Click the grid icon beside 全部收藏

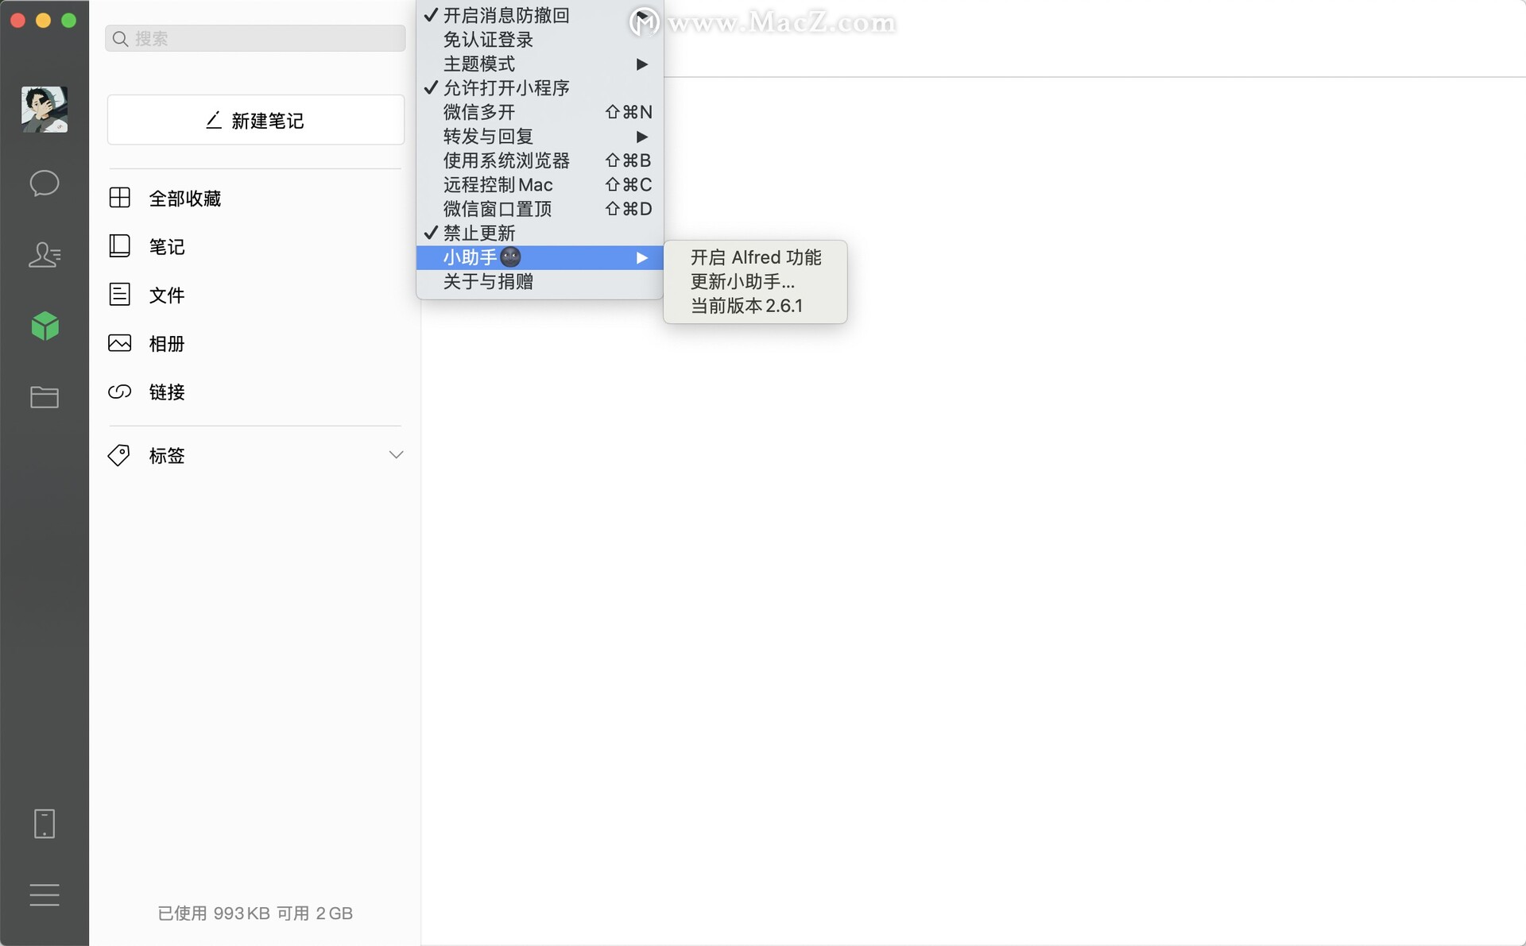[x=119, y=198]
